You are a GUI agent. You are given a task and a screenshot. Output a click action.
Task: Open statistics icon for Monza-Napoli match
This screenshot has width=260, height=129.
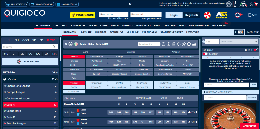pyautogui.click(x=189, y=122)
